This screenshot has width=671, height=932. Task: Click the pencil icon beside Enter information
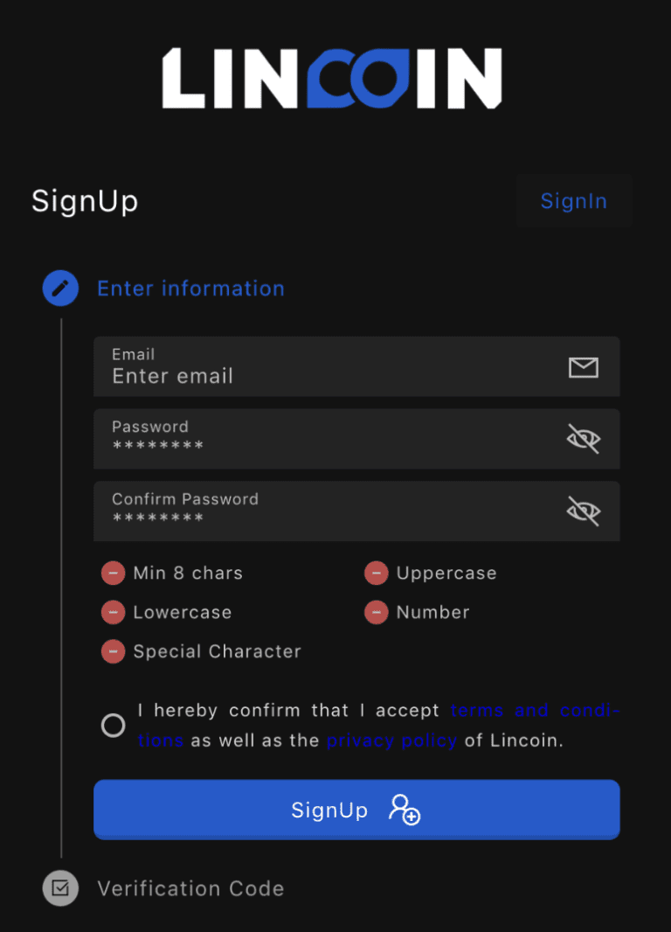[60, 288]
